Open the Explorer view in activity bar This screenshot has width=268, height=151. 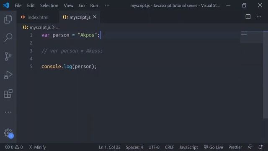point(8,19)
